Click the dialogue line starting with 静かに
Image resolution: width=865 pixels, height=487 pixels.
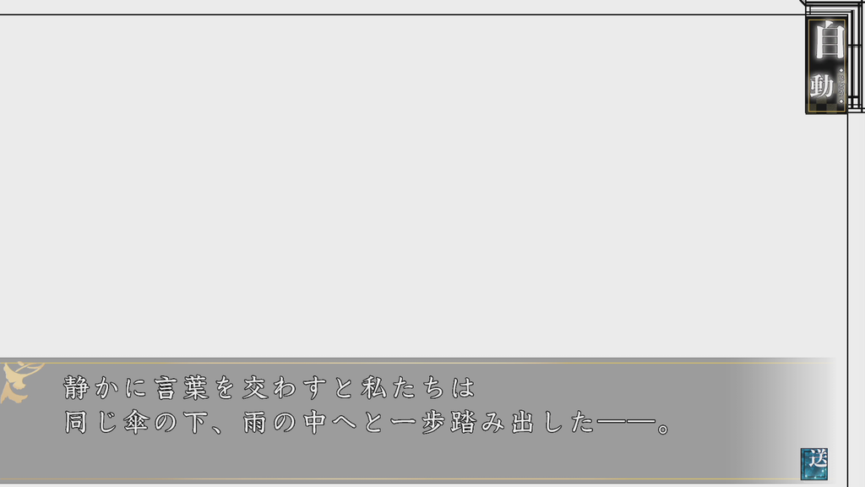coord(269,387)
